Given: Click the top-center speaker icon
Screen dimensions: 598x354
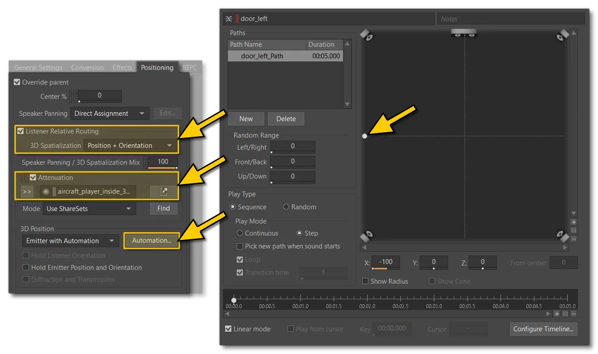Looking at the screenshot, I should [x=464, y=32].
